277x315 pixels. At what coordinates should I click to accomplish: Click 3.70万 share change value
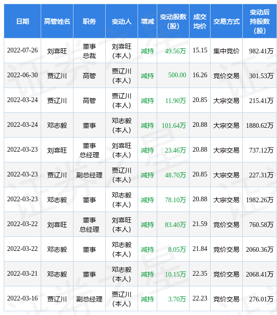pyautogui.click(x=177, y=299)
